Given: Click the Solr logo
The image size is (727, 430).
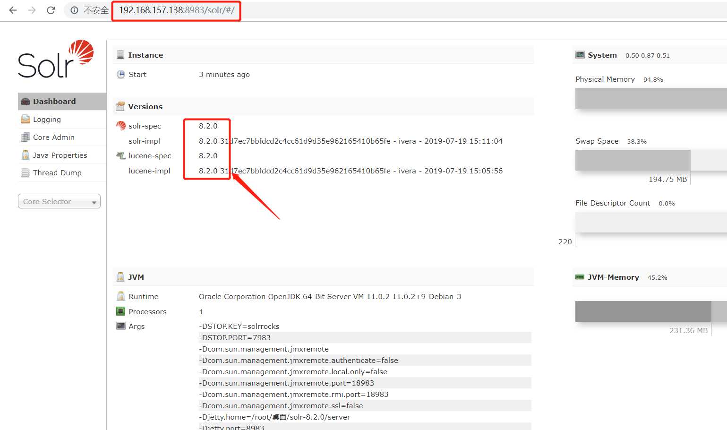Looking at the screenshot, I should pyautogui.click(x=56, y=59).
